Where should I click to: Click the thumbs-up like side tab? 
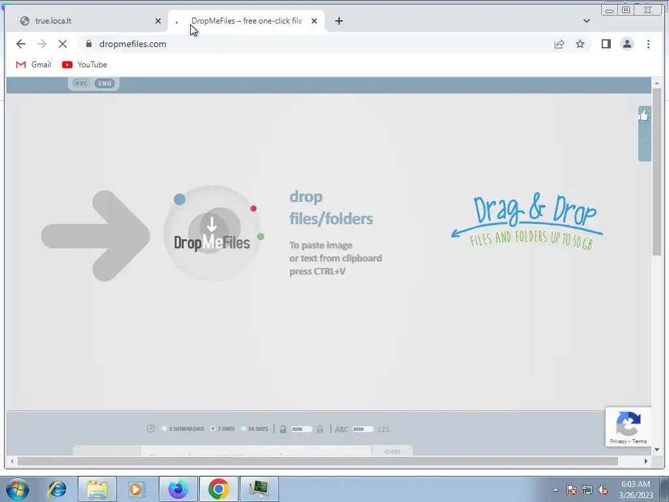(644, 133)
